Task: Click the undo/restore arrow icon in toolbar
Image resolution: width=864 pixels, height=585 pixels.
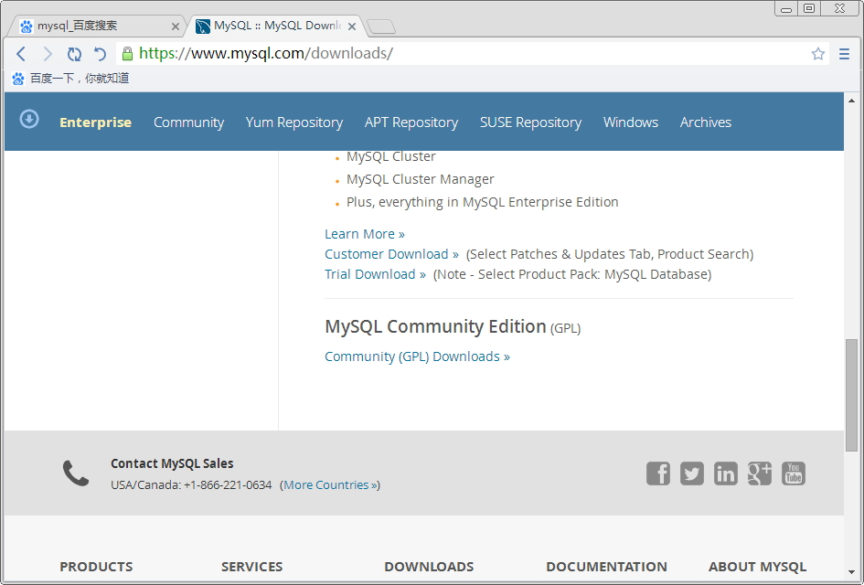Action: pos(100,54)
